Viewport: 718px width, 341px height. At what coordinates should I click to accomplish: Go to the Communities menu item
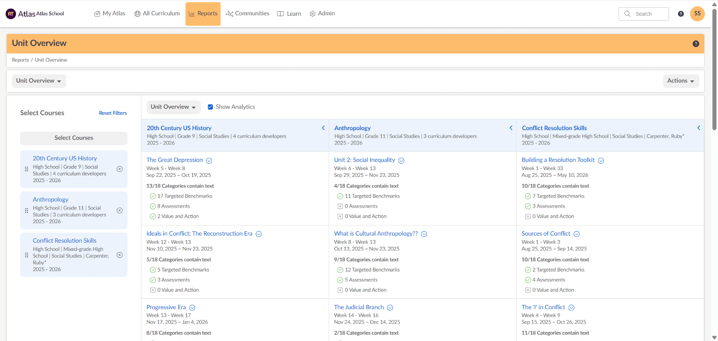[248, 13]
